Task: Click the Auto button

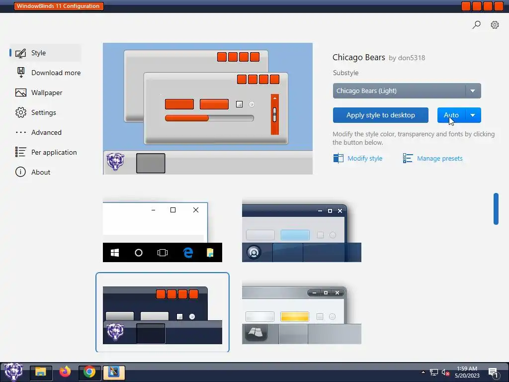Action: (451, 115)
